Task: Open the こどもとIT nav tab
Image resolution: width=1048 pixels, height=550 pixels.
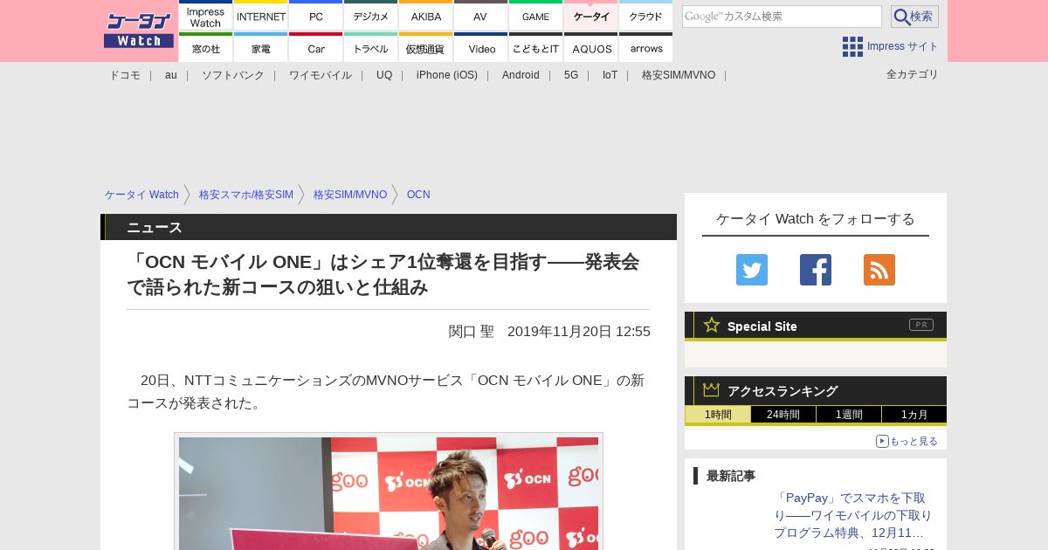Action: click(536, 47)
